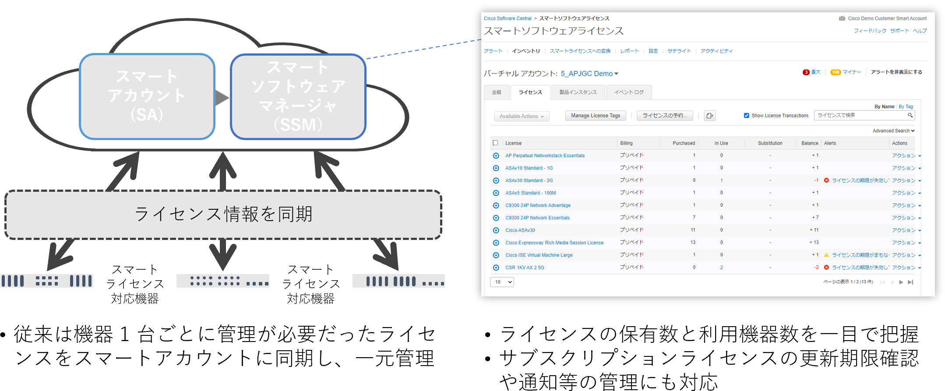945x391 pixels.
Task: Open アクション menu for CSR 1KV AX 2.5G
Action: [906, 268]
